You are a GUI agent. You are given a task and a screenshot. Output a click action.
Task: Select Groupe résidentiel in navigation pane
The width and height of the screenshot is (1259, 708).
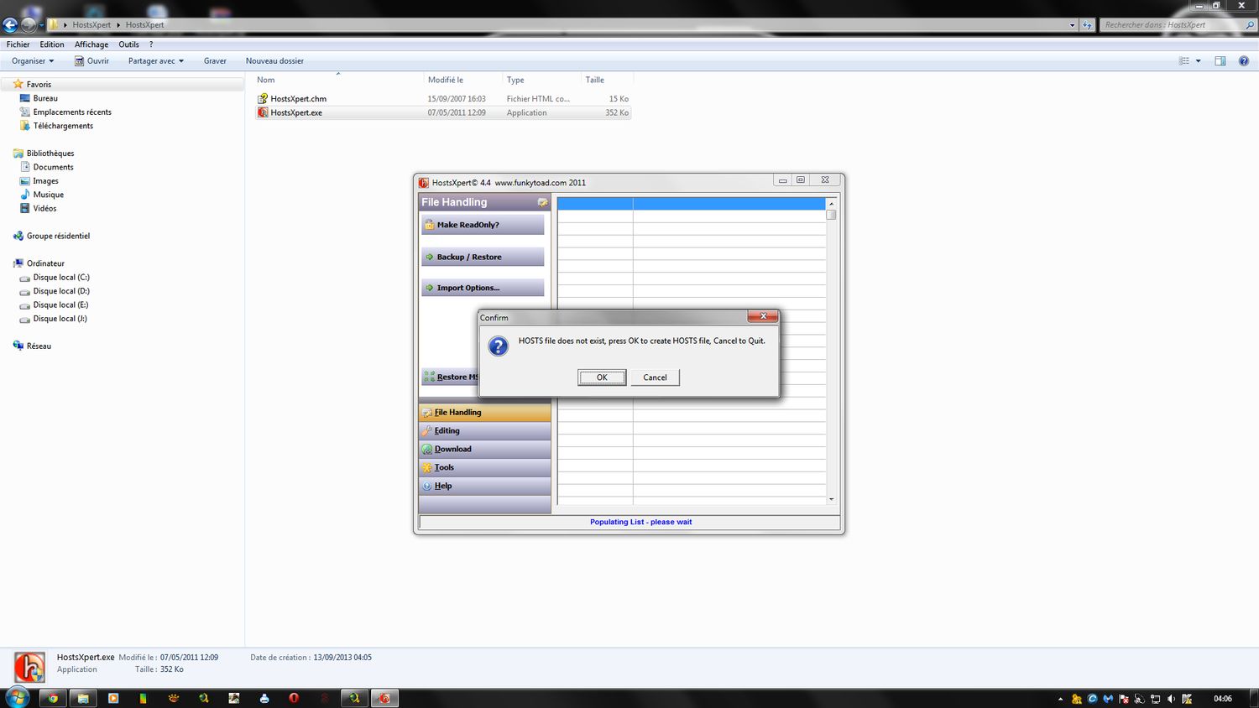coord(58,236)
